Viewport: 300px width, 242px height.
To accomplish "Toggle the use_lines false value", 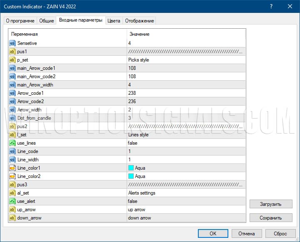I will coord(185,143).
